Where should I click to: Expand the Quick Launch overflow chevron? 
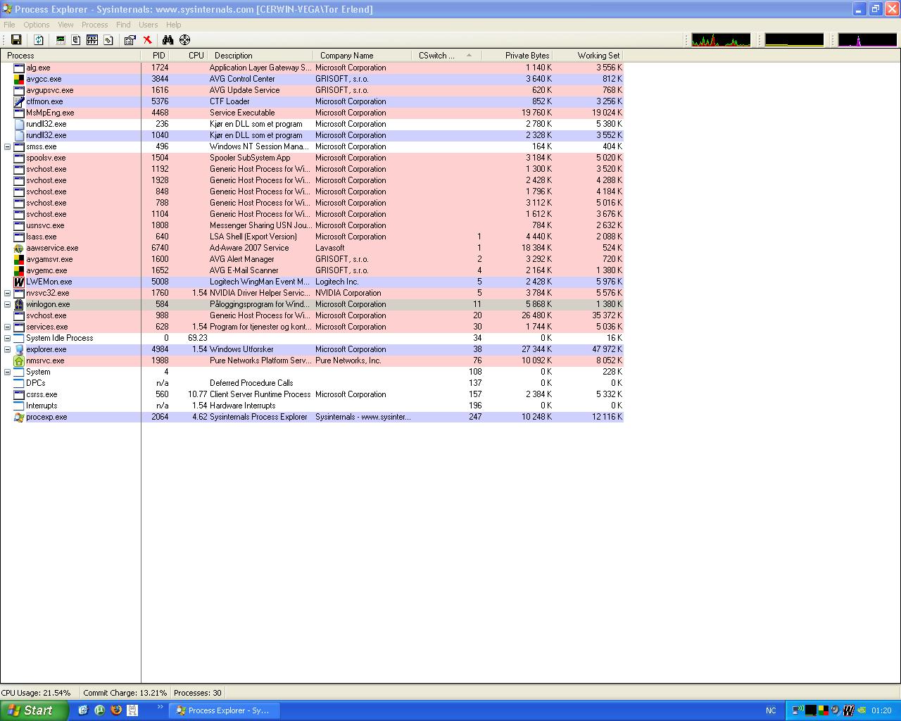pos(160,707)
